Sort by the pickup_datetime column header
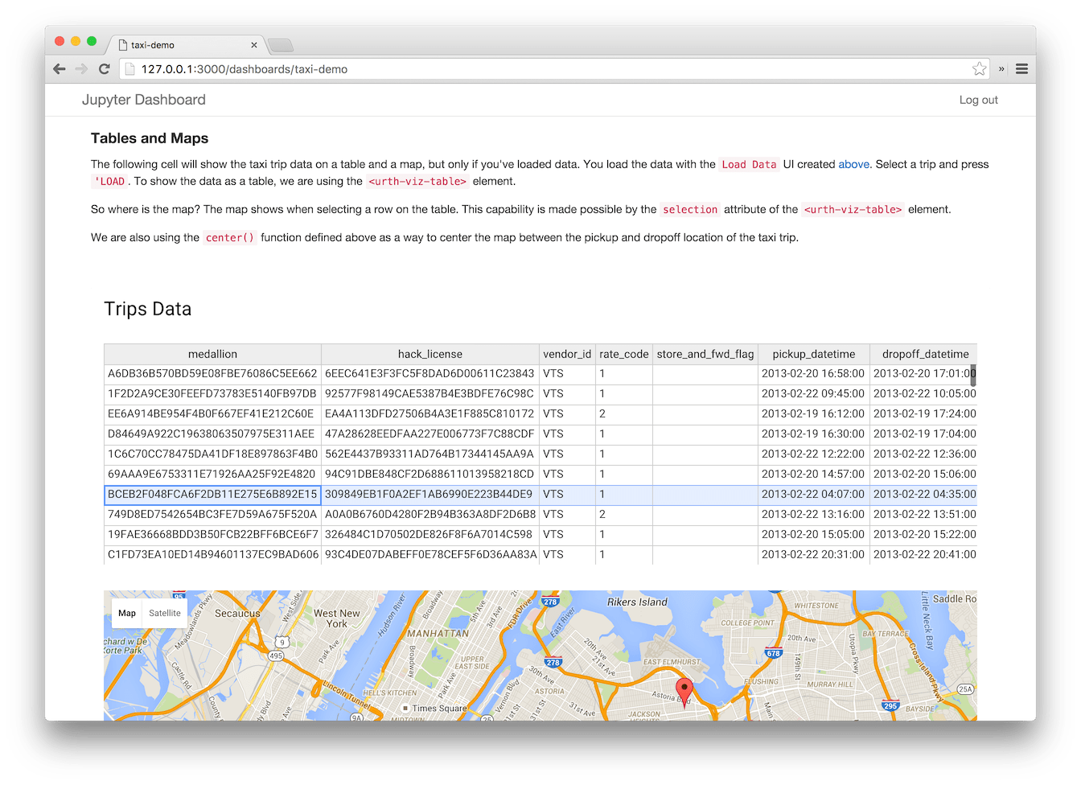Screen dimensions: 1081x785 (813, 354)
